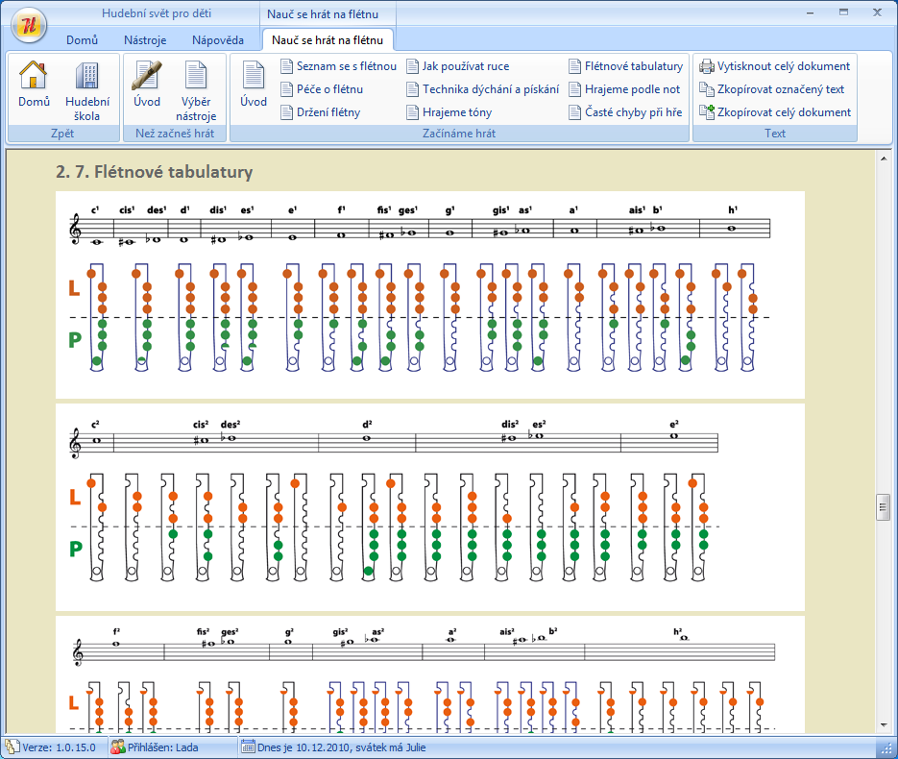Open the Péče o flétnu chapter
Image resolution: width=898 pixels, height=759 pixels.
(322, 89)
